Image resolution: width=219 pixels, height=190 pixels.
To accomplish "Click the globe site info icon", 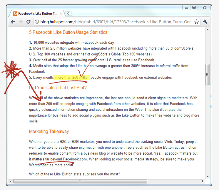I will (x=37, y=22).
